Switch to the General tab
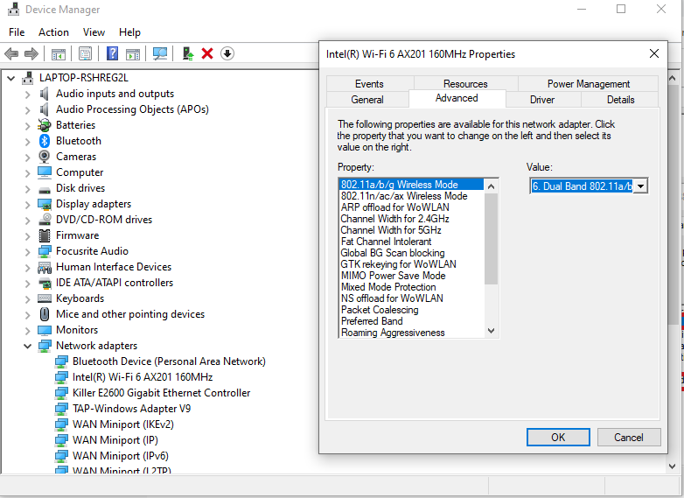This screenshot has width=684, height=498. (367, 100)
